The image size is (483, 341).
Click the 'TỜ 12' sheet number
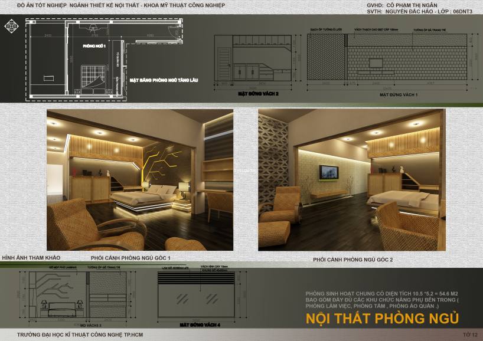pyautogui.click(x=469, y=335)
